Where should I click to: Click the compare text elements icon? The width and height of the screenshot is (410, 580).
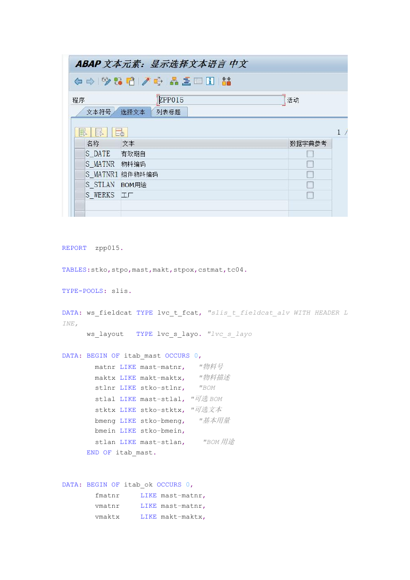coord(226,81)
